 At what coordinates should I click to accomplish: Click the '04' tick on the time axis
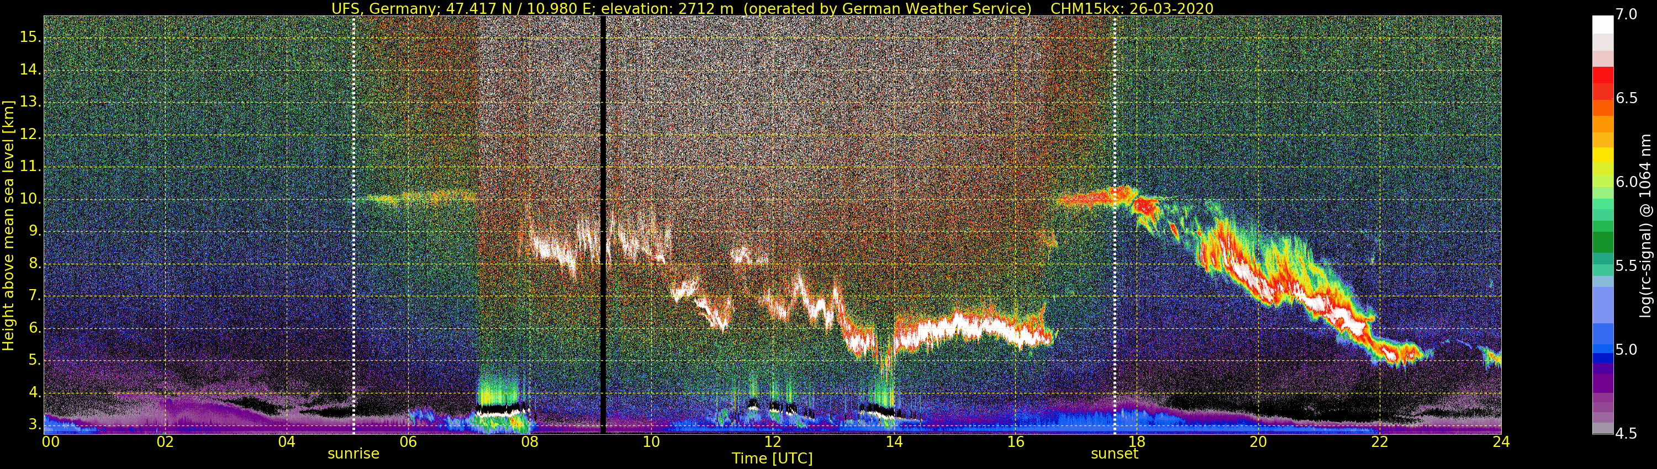[x=287, y=442]
